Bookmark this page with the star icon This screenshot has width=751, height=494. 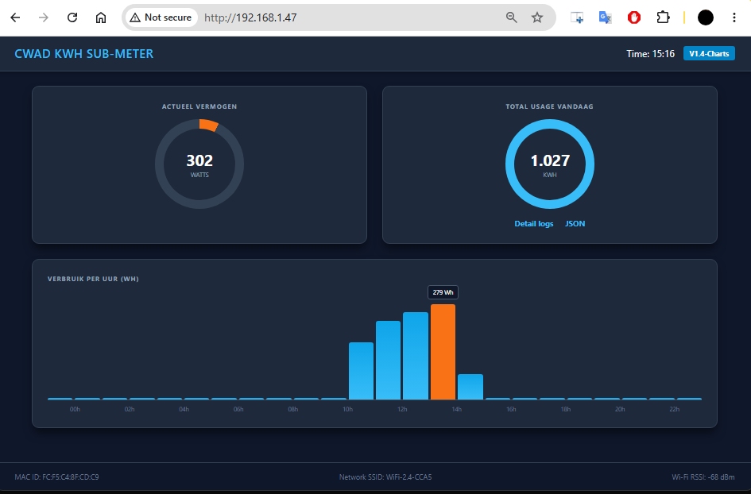tap(537, 17)
